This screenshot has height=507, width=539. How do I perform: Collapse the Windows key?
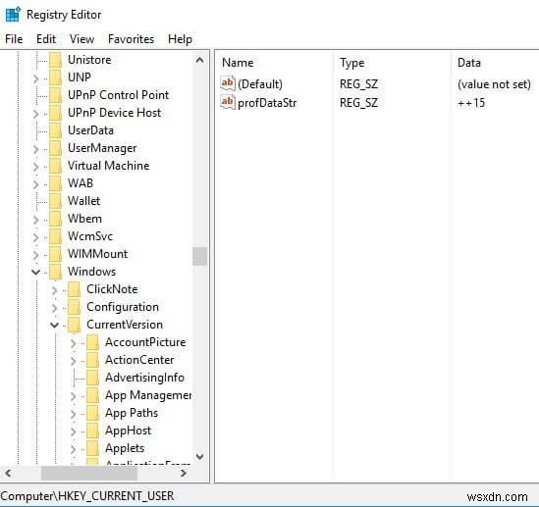click(x=35, y=273)
